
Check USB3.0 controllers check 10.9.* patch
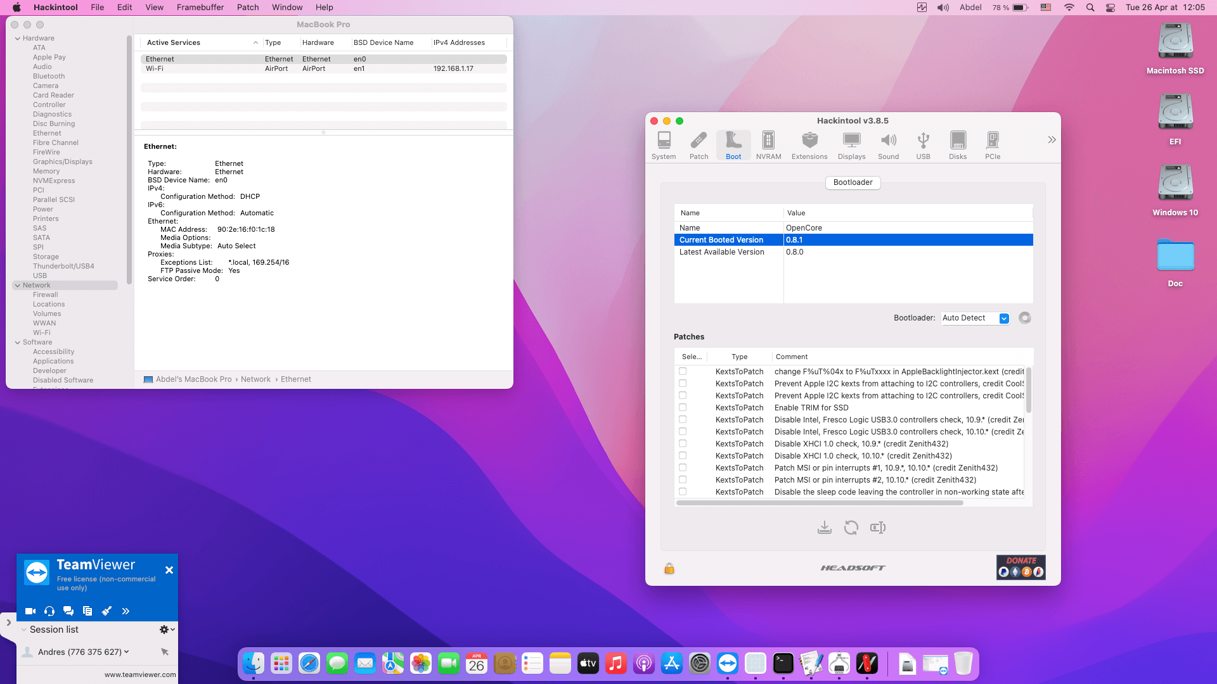[x=683, y=420]
